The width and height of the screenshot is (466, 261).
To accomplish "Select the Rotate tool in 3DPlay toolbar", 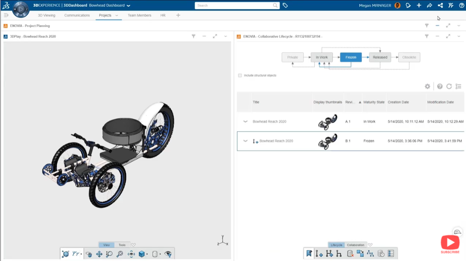I will coord(88,254).
